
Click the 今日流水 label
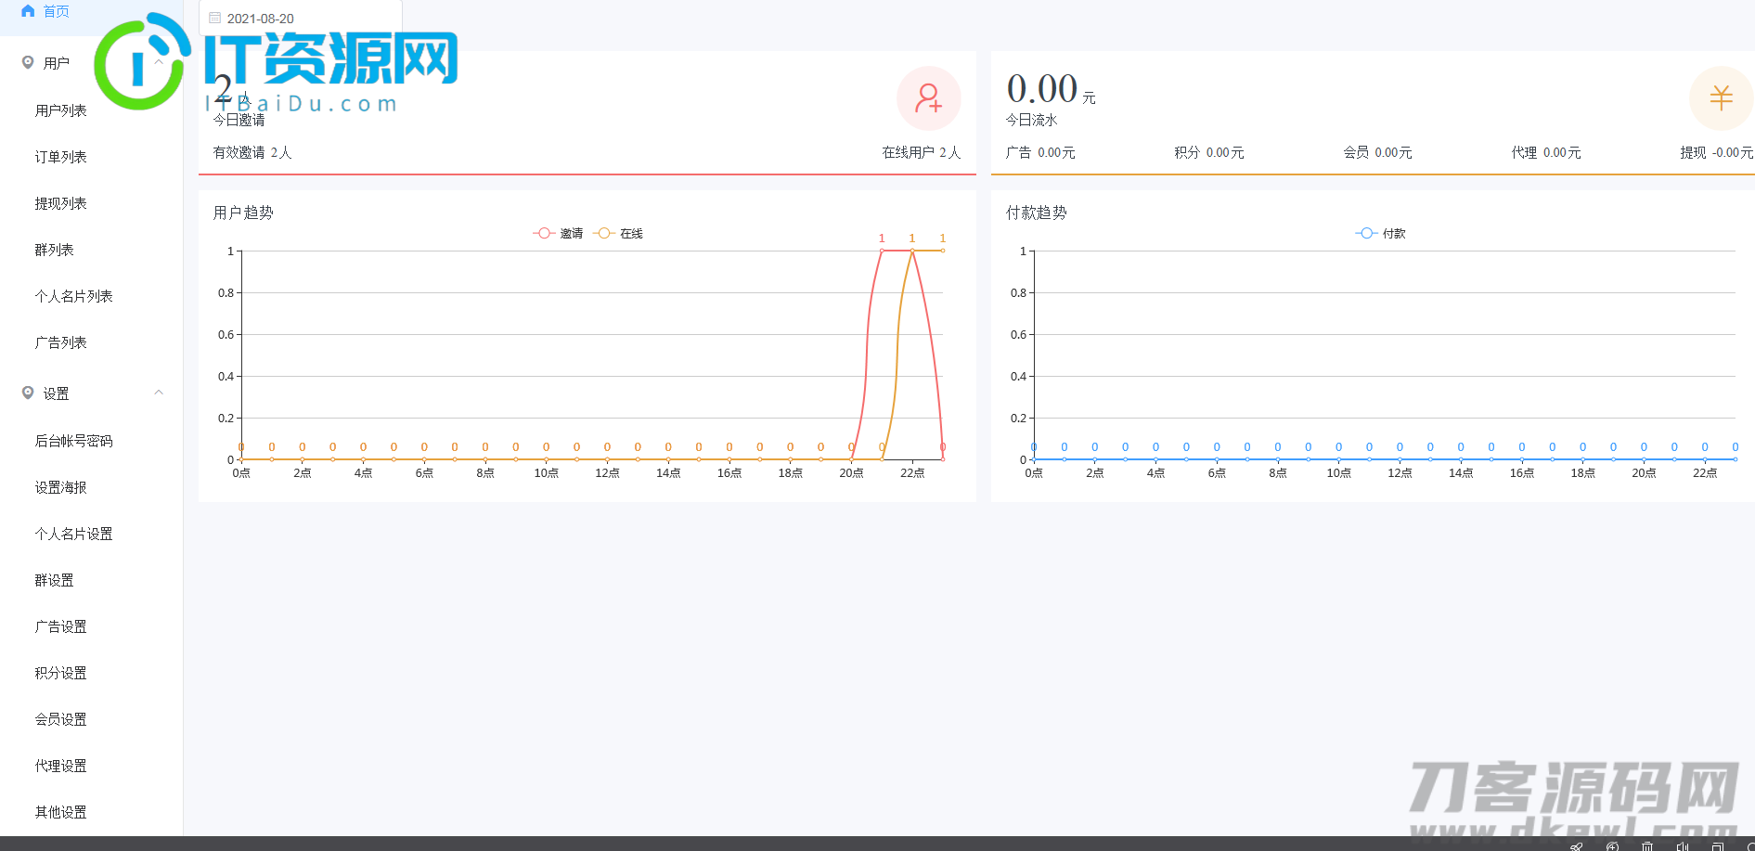(1032, 120)
